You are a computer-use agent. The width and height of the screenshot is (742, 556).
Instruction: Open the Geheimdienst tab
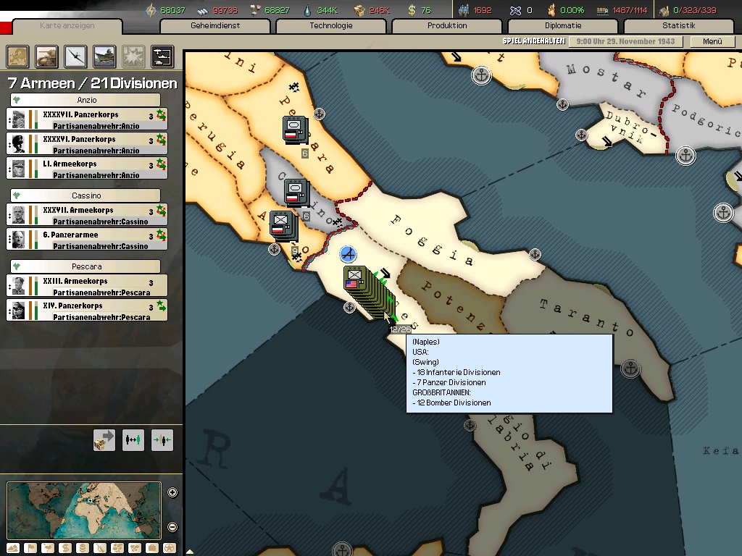(215, 26)
